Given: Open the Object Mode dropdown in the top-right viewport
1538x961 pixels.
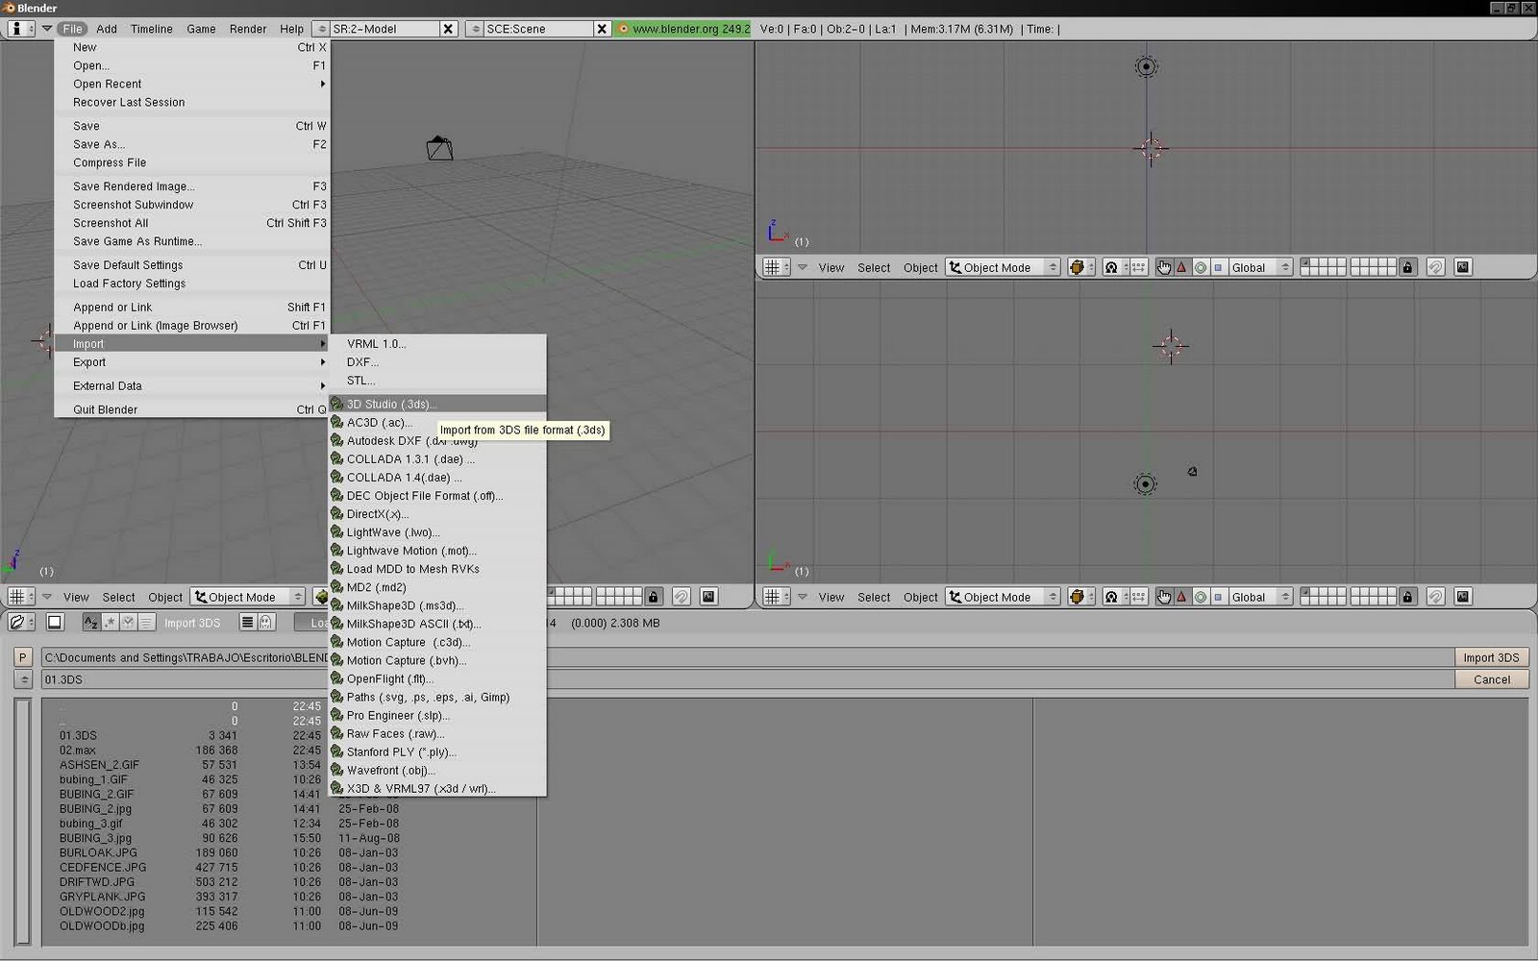Looking at the screenshot, I should 1003,268.
